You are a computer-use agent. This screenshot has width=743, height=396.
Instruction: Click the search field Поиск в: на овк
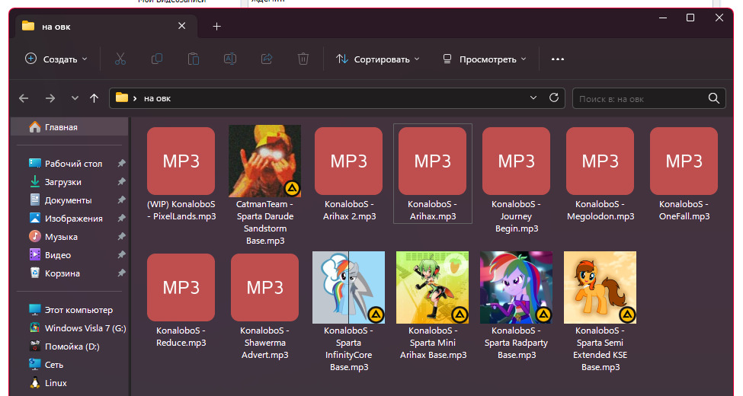(x=640, y=98)
